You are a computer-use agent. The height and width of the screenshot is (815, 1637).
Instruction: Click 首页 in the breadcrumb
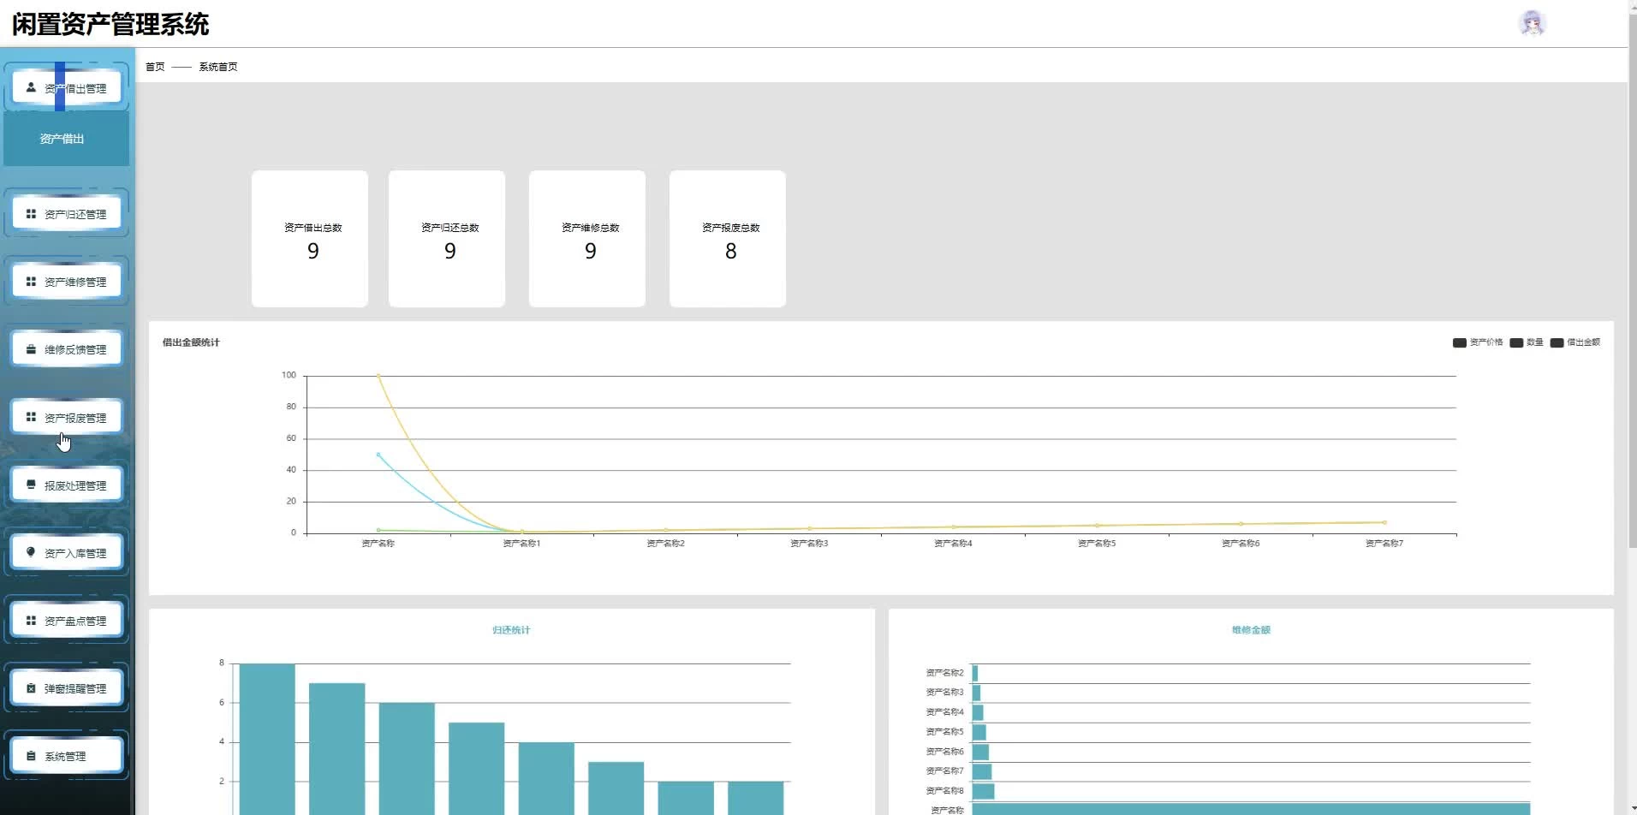[x=155, y=67]
